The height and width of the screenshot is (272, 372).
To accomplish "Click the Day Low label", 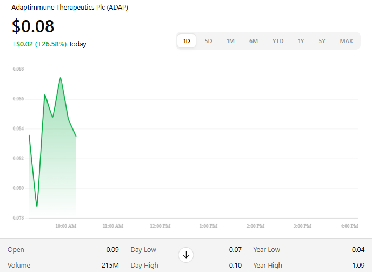I will pyautogui.click(x=143, y=249).
